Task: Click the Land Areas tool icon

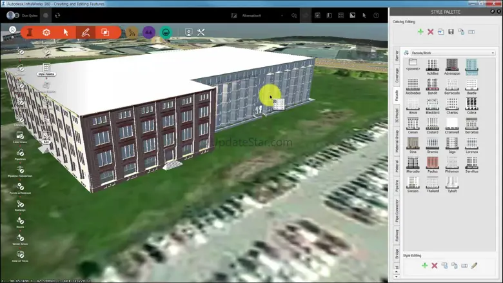Action: [20, 135]
